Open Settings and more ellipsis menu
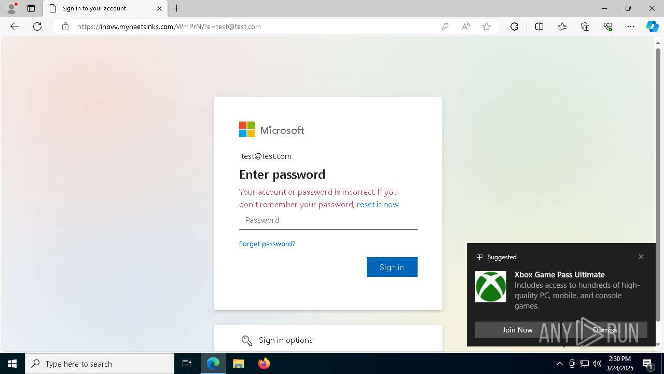Screen dimensions: 664x374 pos(631,26)
